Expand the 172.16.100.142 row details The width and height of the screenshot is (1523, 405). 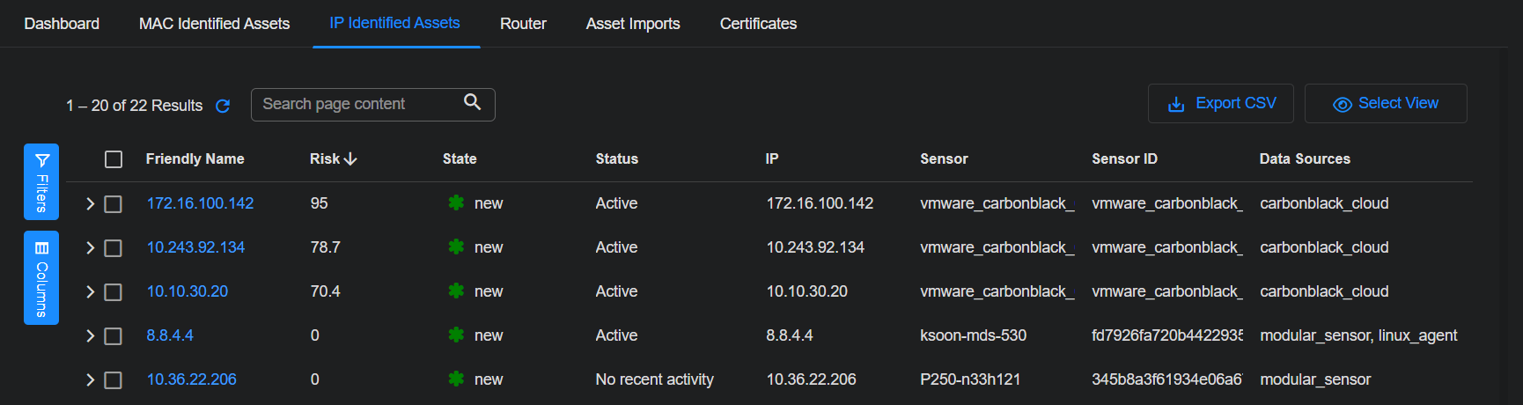tap(90, 204)
